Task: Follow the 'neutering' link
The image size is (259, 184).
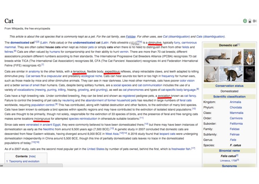Action: point(68,100)
